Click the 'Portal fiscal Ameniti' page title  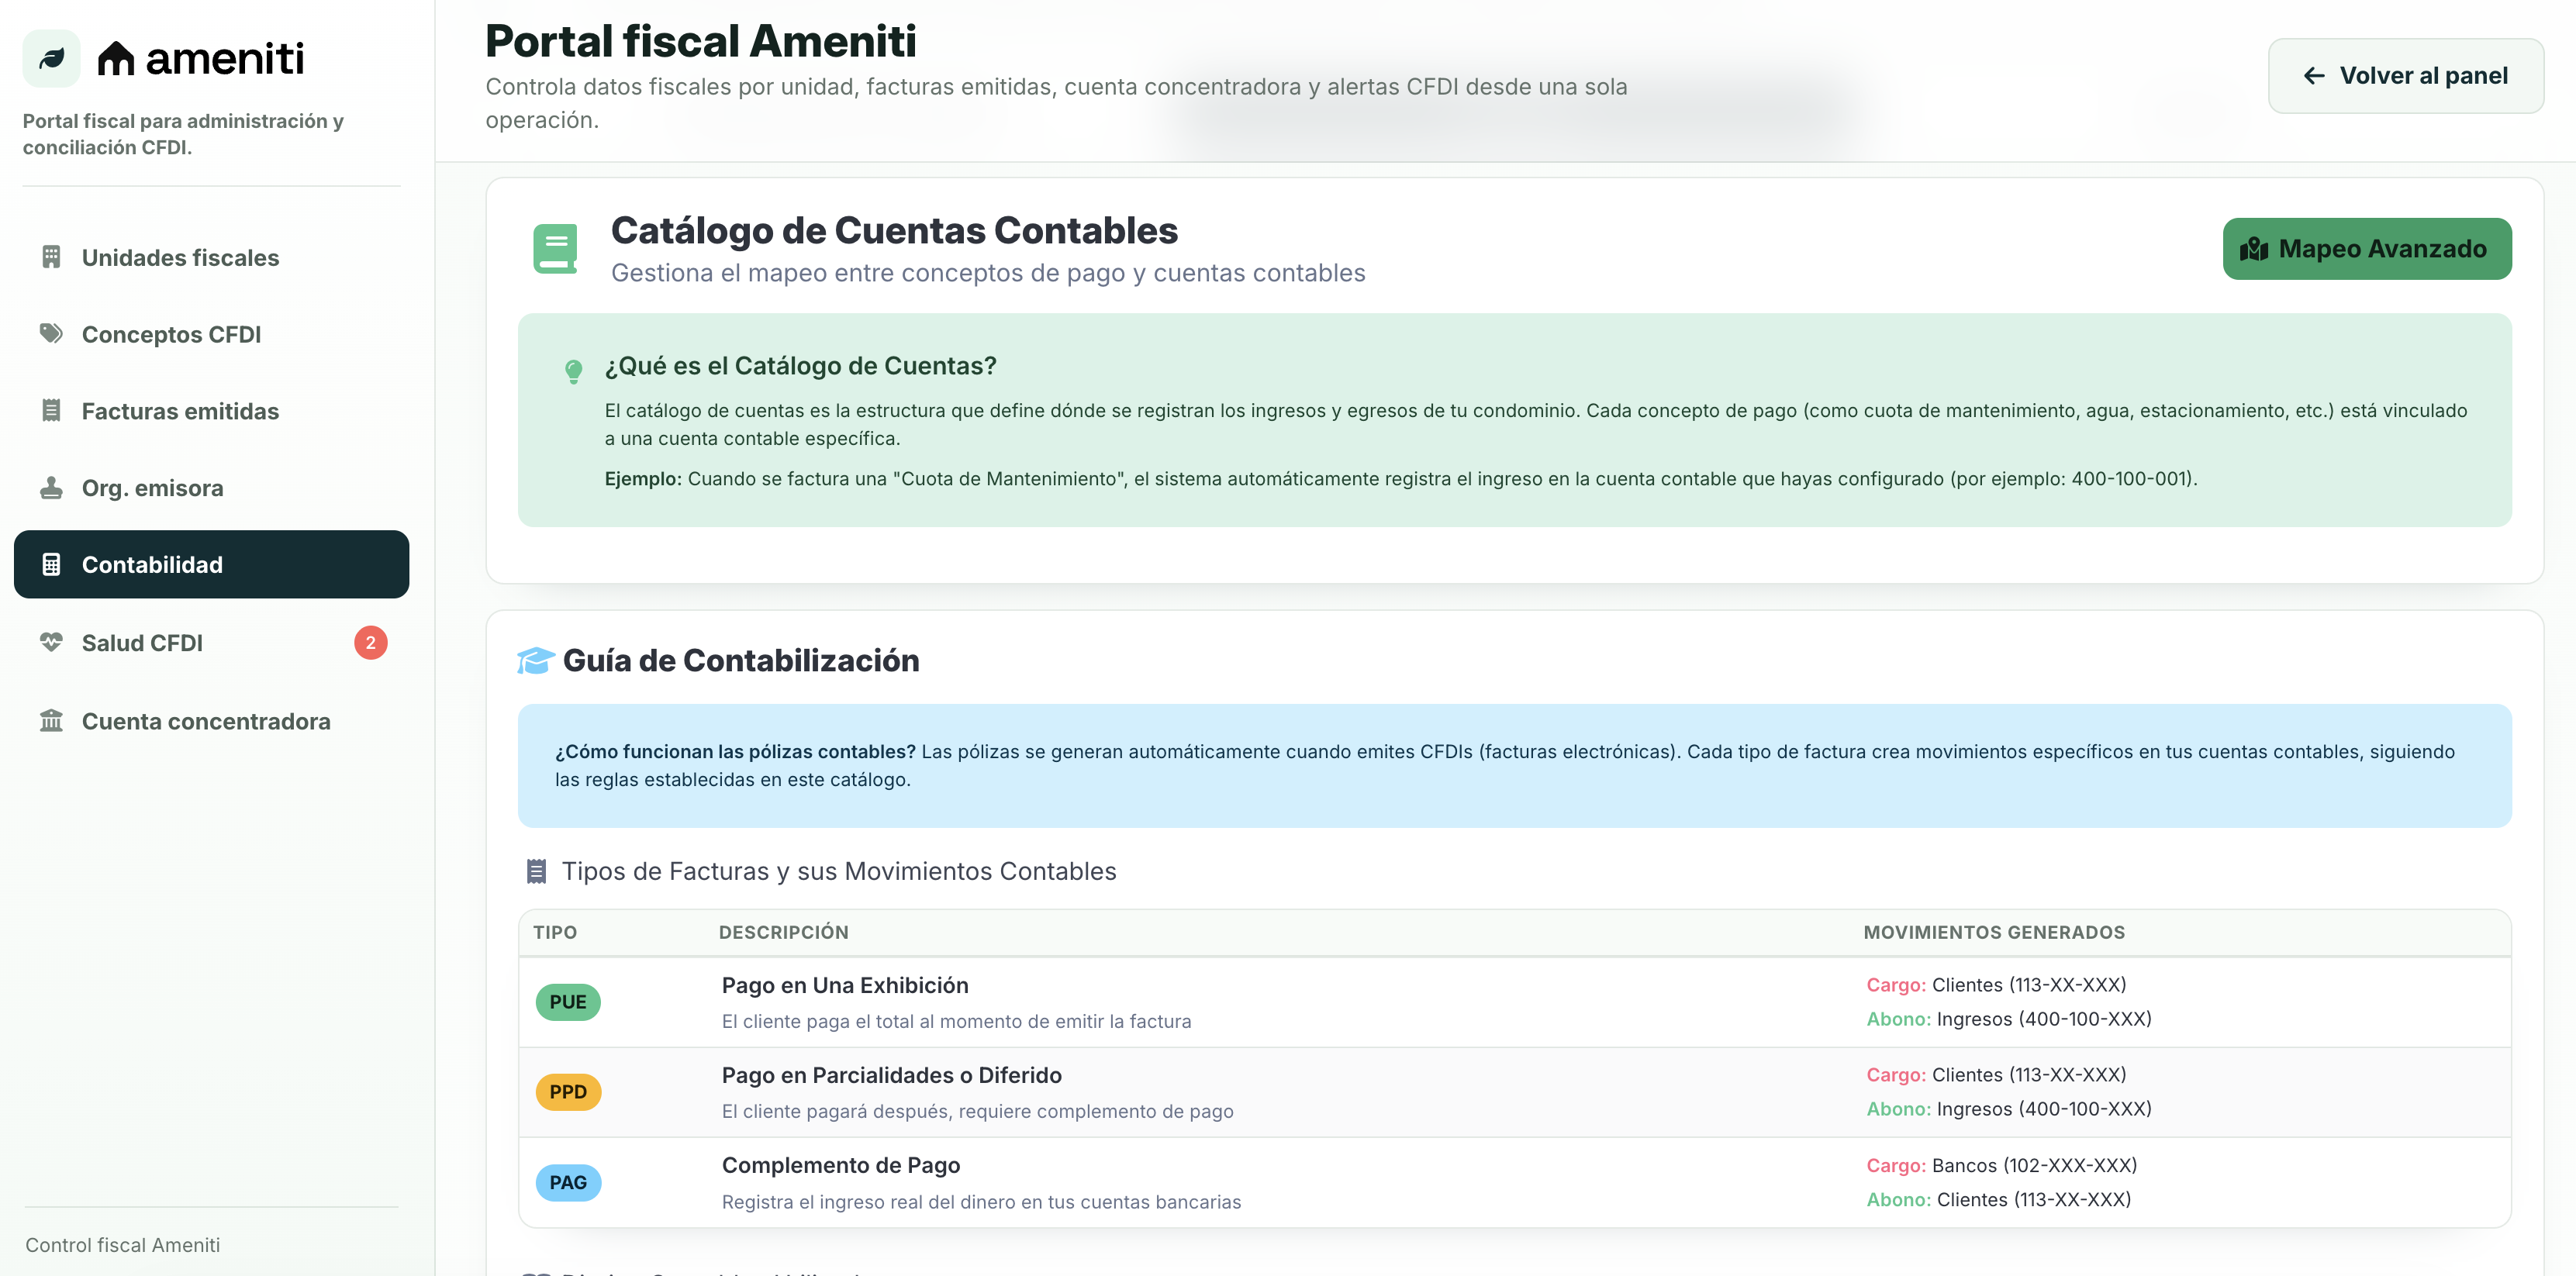coord(701,41)
